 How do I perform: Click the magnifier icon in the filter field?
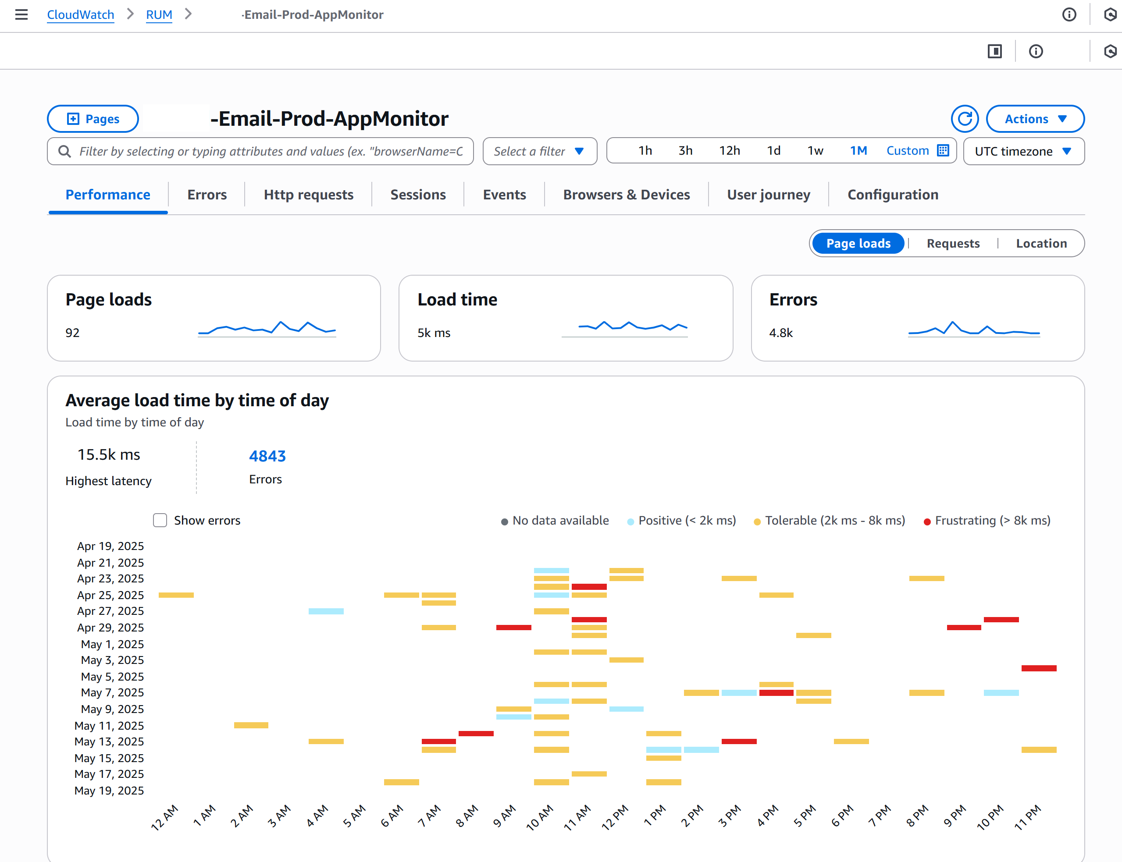64,151
